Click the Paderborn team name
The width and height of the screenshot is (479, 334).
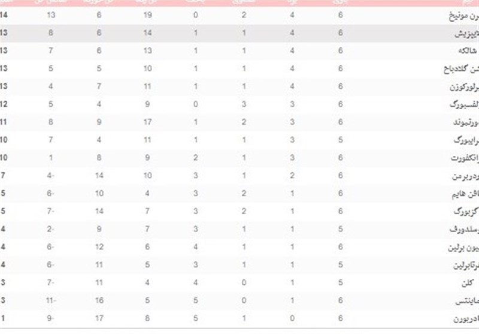coord(466,318)
